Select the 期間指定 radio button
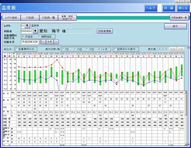The image size is (191, 148). [39, 37]
